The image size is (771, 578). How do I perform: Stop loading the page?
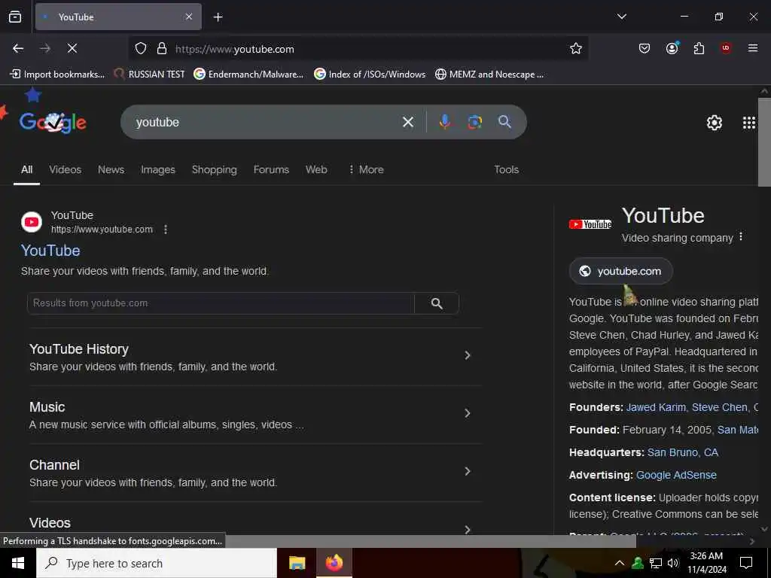click(72, 48)
